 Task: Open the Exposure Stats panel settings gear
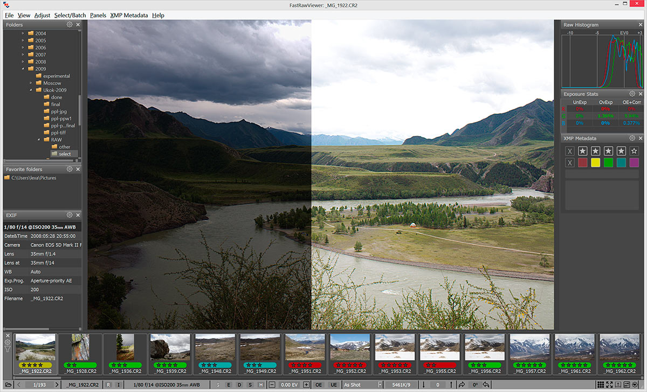(632, 94)
